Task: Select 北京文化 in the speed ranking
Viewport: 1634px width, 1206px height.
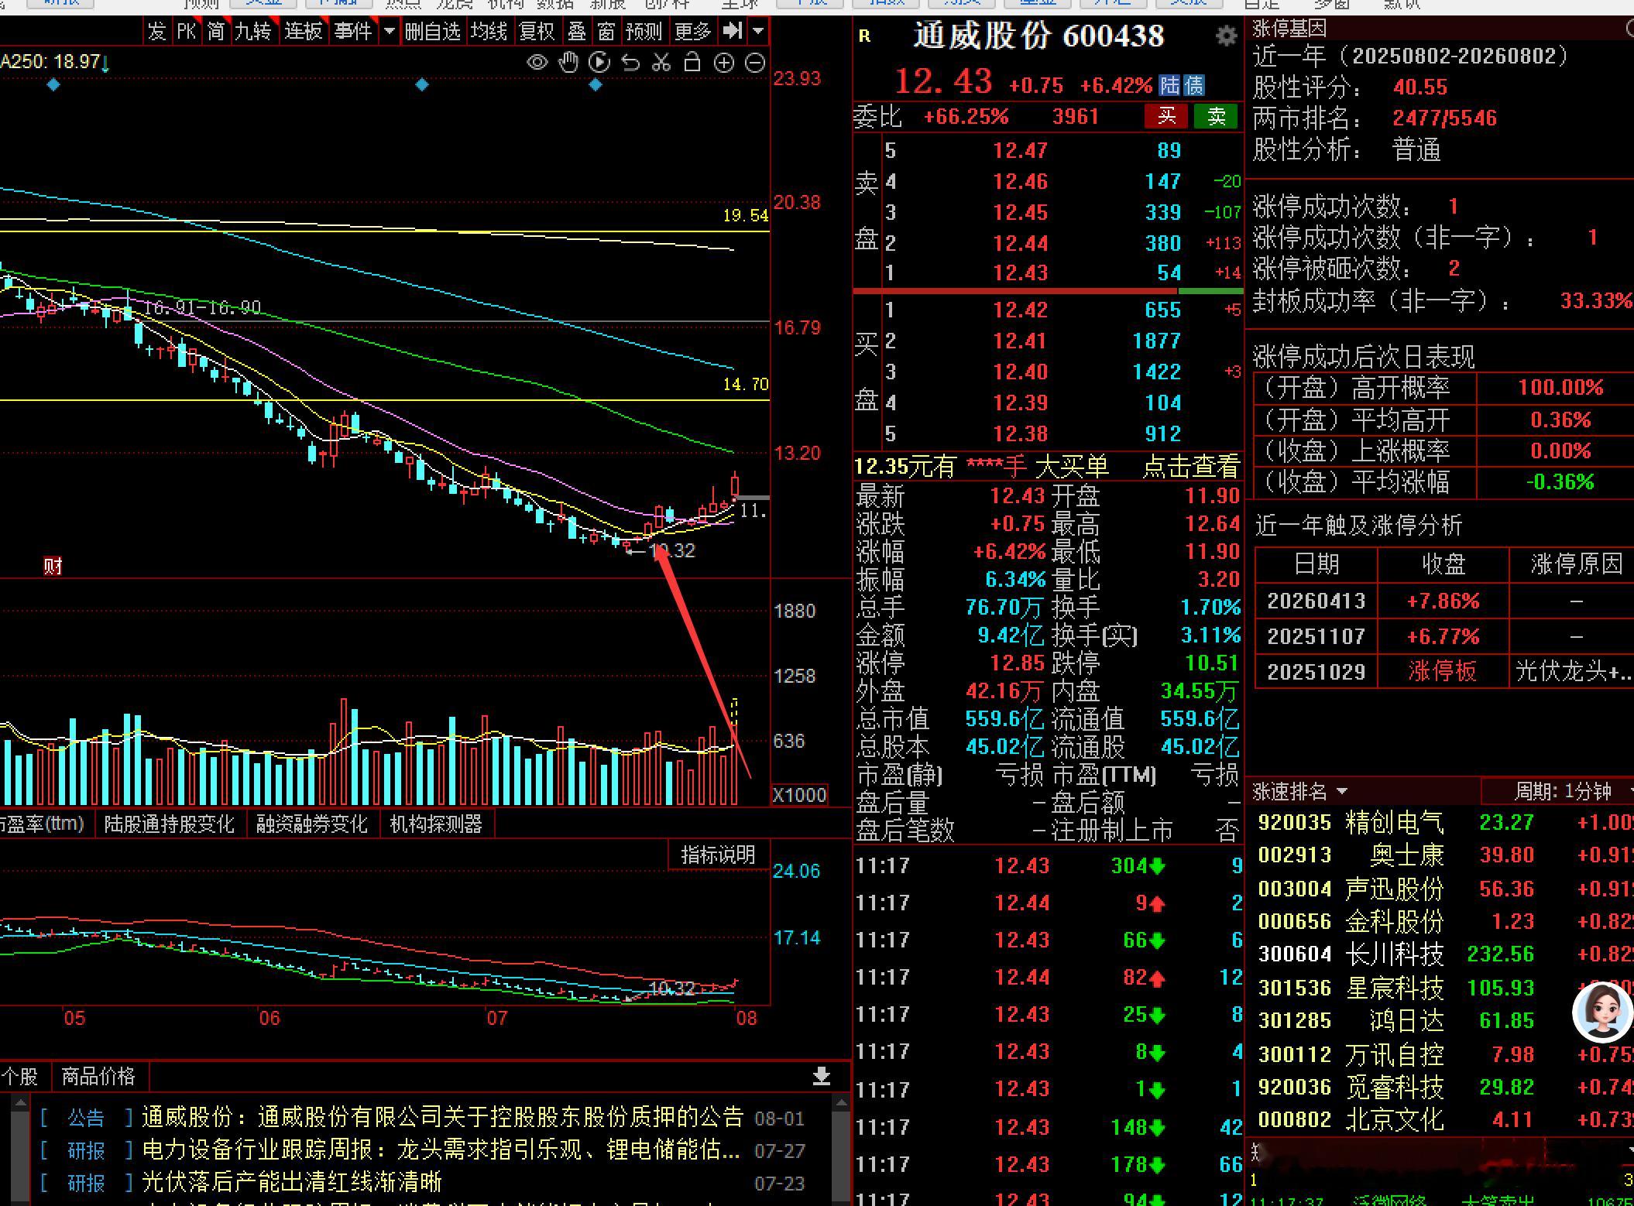Action: tap(1395, 1119)
